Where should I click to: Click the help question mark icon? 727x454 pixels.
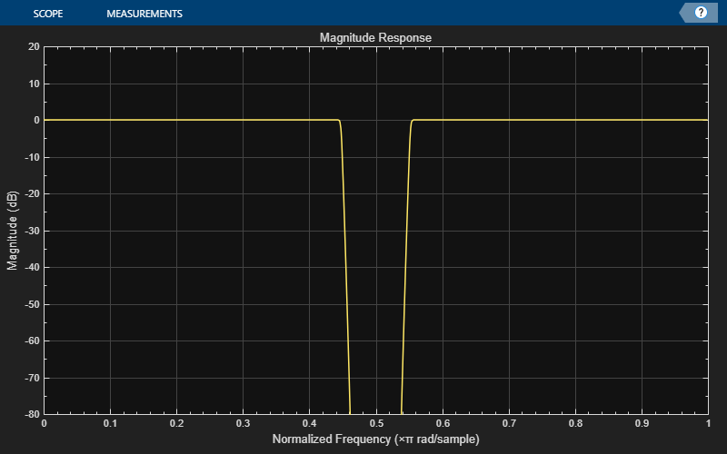click(x=701, y=13)
